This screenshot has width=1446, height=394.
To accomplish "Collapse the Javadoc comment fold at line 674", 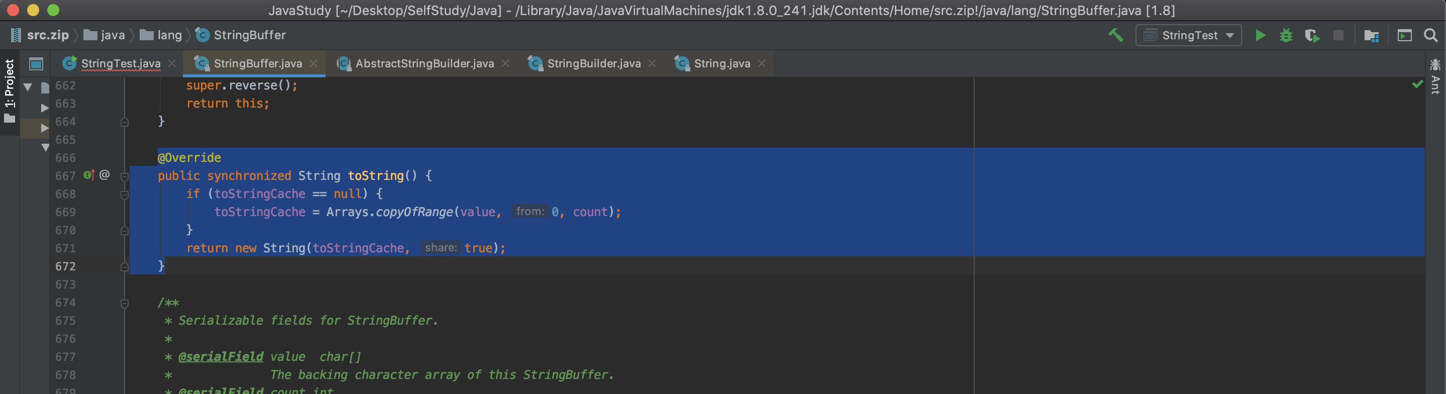I will coord(125,303).
